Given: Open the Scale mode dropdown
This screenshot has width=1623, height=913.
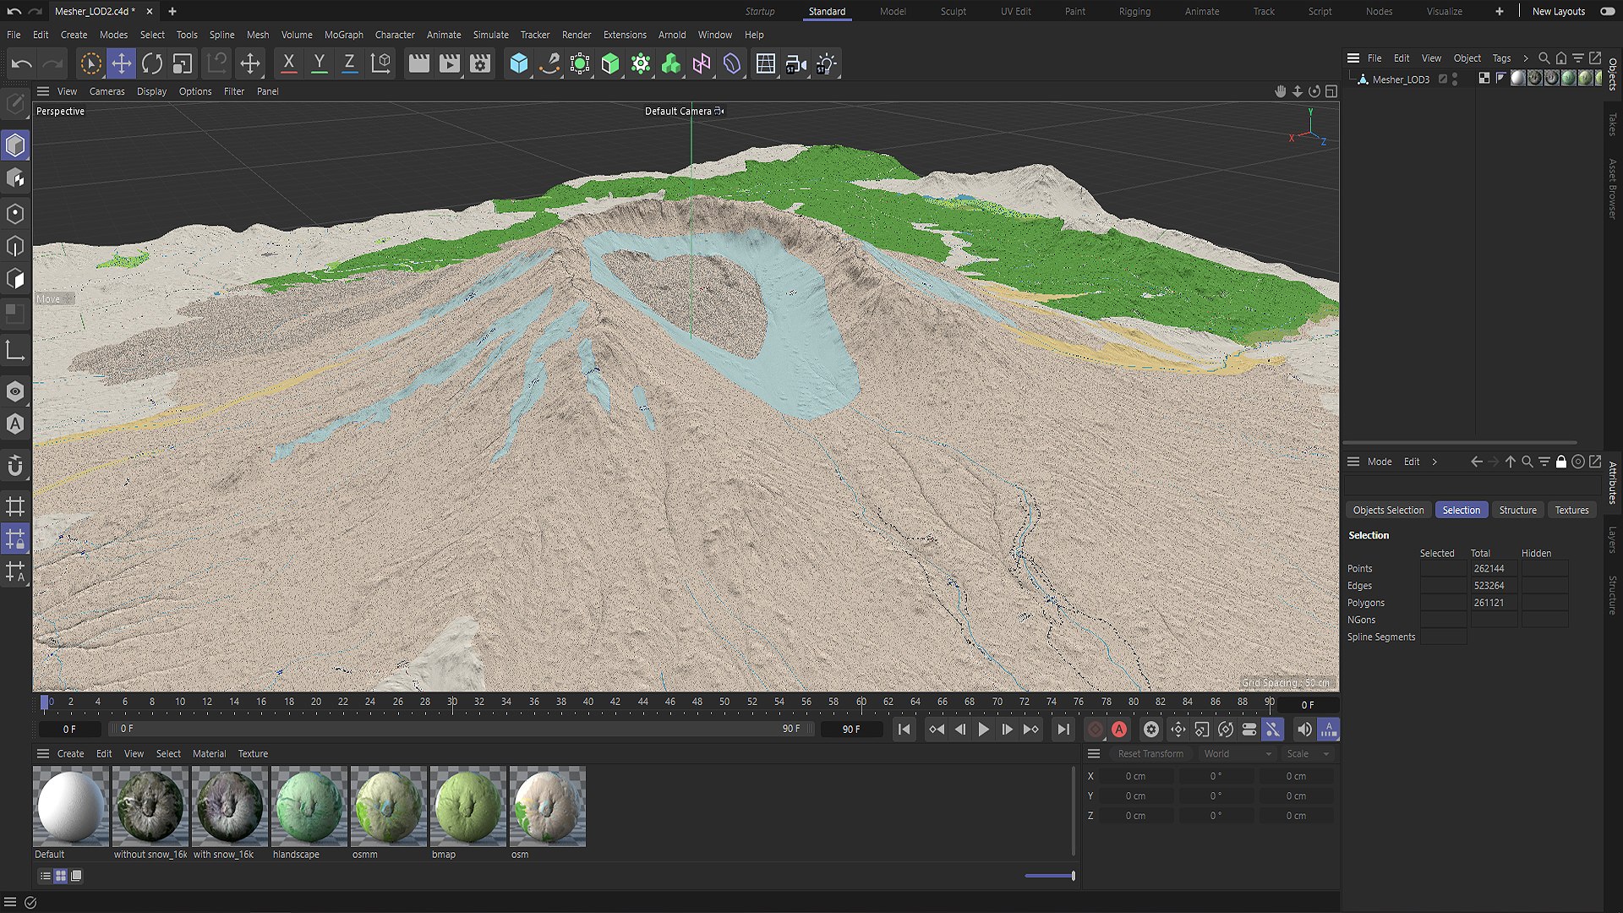Looking at the screenshot, I should coord(1308,754).
